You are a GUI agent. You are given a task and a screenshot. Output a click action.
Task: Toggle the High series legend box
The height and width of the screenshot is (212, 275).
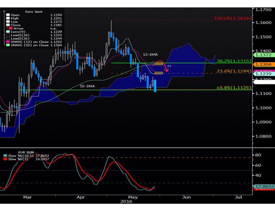(7, 18)
